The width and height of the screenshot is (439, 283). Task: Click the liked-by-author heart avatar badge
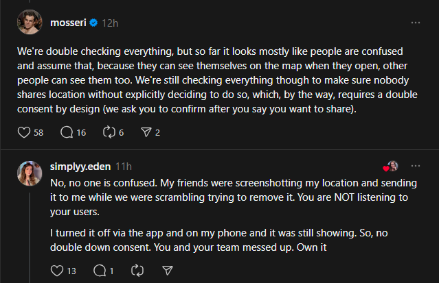[391, 167]
